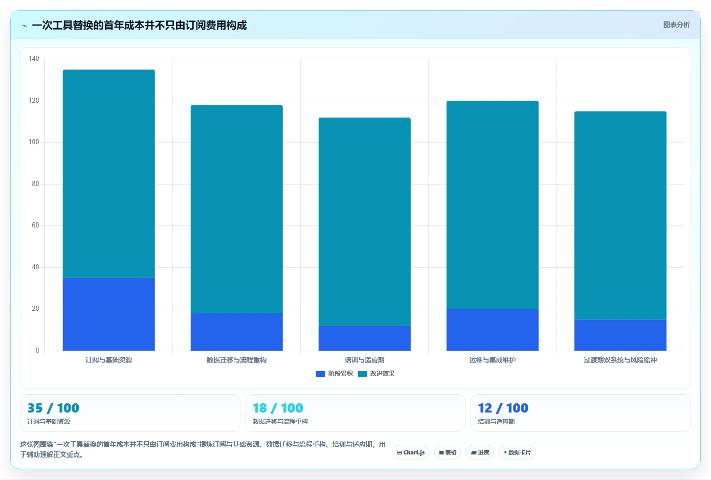Viewport: 711px width, 480px height.
Task: Select the 数据卡片 tag chip
Action: tap(517, 452)
